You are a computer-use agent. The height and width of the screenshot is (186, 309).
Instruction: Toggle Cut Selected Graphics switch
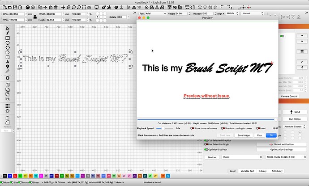pos(206,140)
